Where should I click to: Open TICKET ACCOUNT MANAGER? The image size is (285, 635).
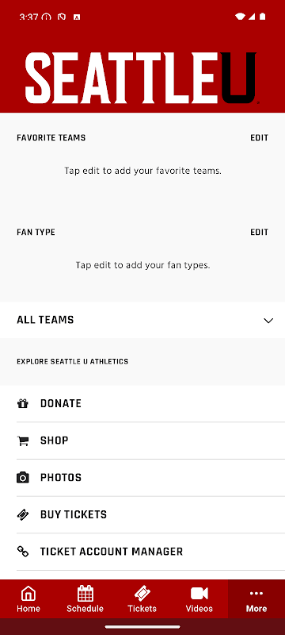[x=142, y=551]
